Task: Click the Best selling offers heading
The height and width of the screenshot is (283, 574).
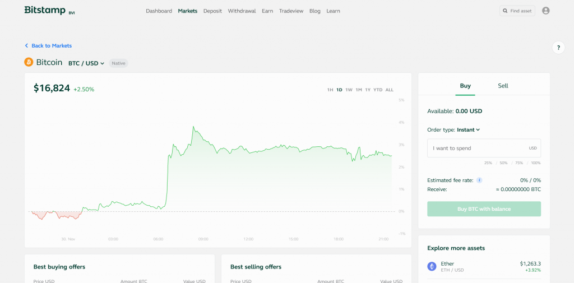Action: [256, 267]
